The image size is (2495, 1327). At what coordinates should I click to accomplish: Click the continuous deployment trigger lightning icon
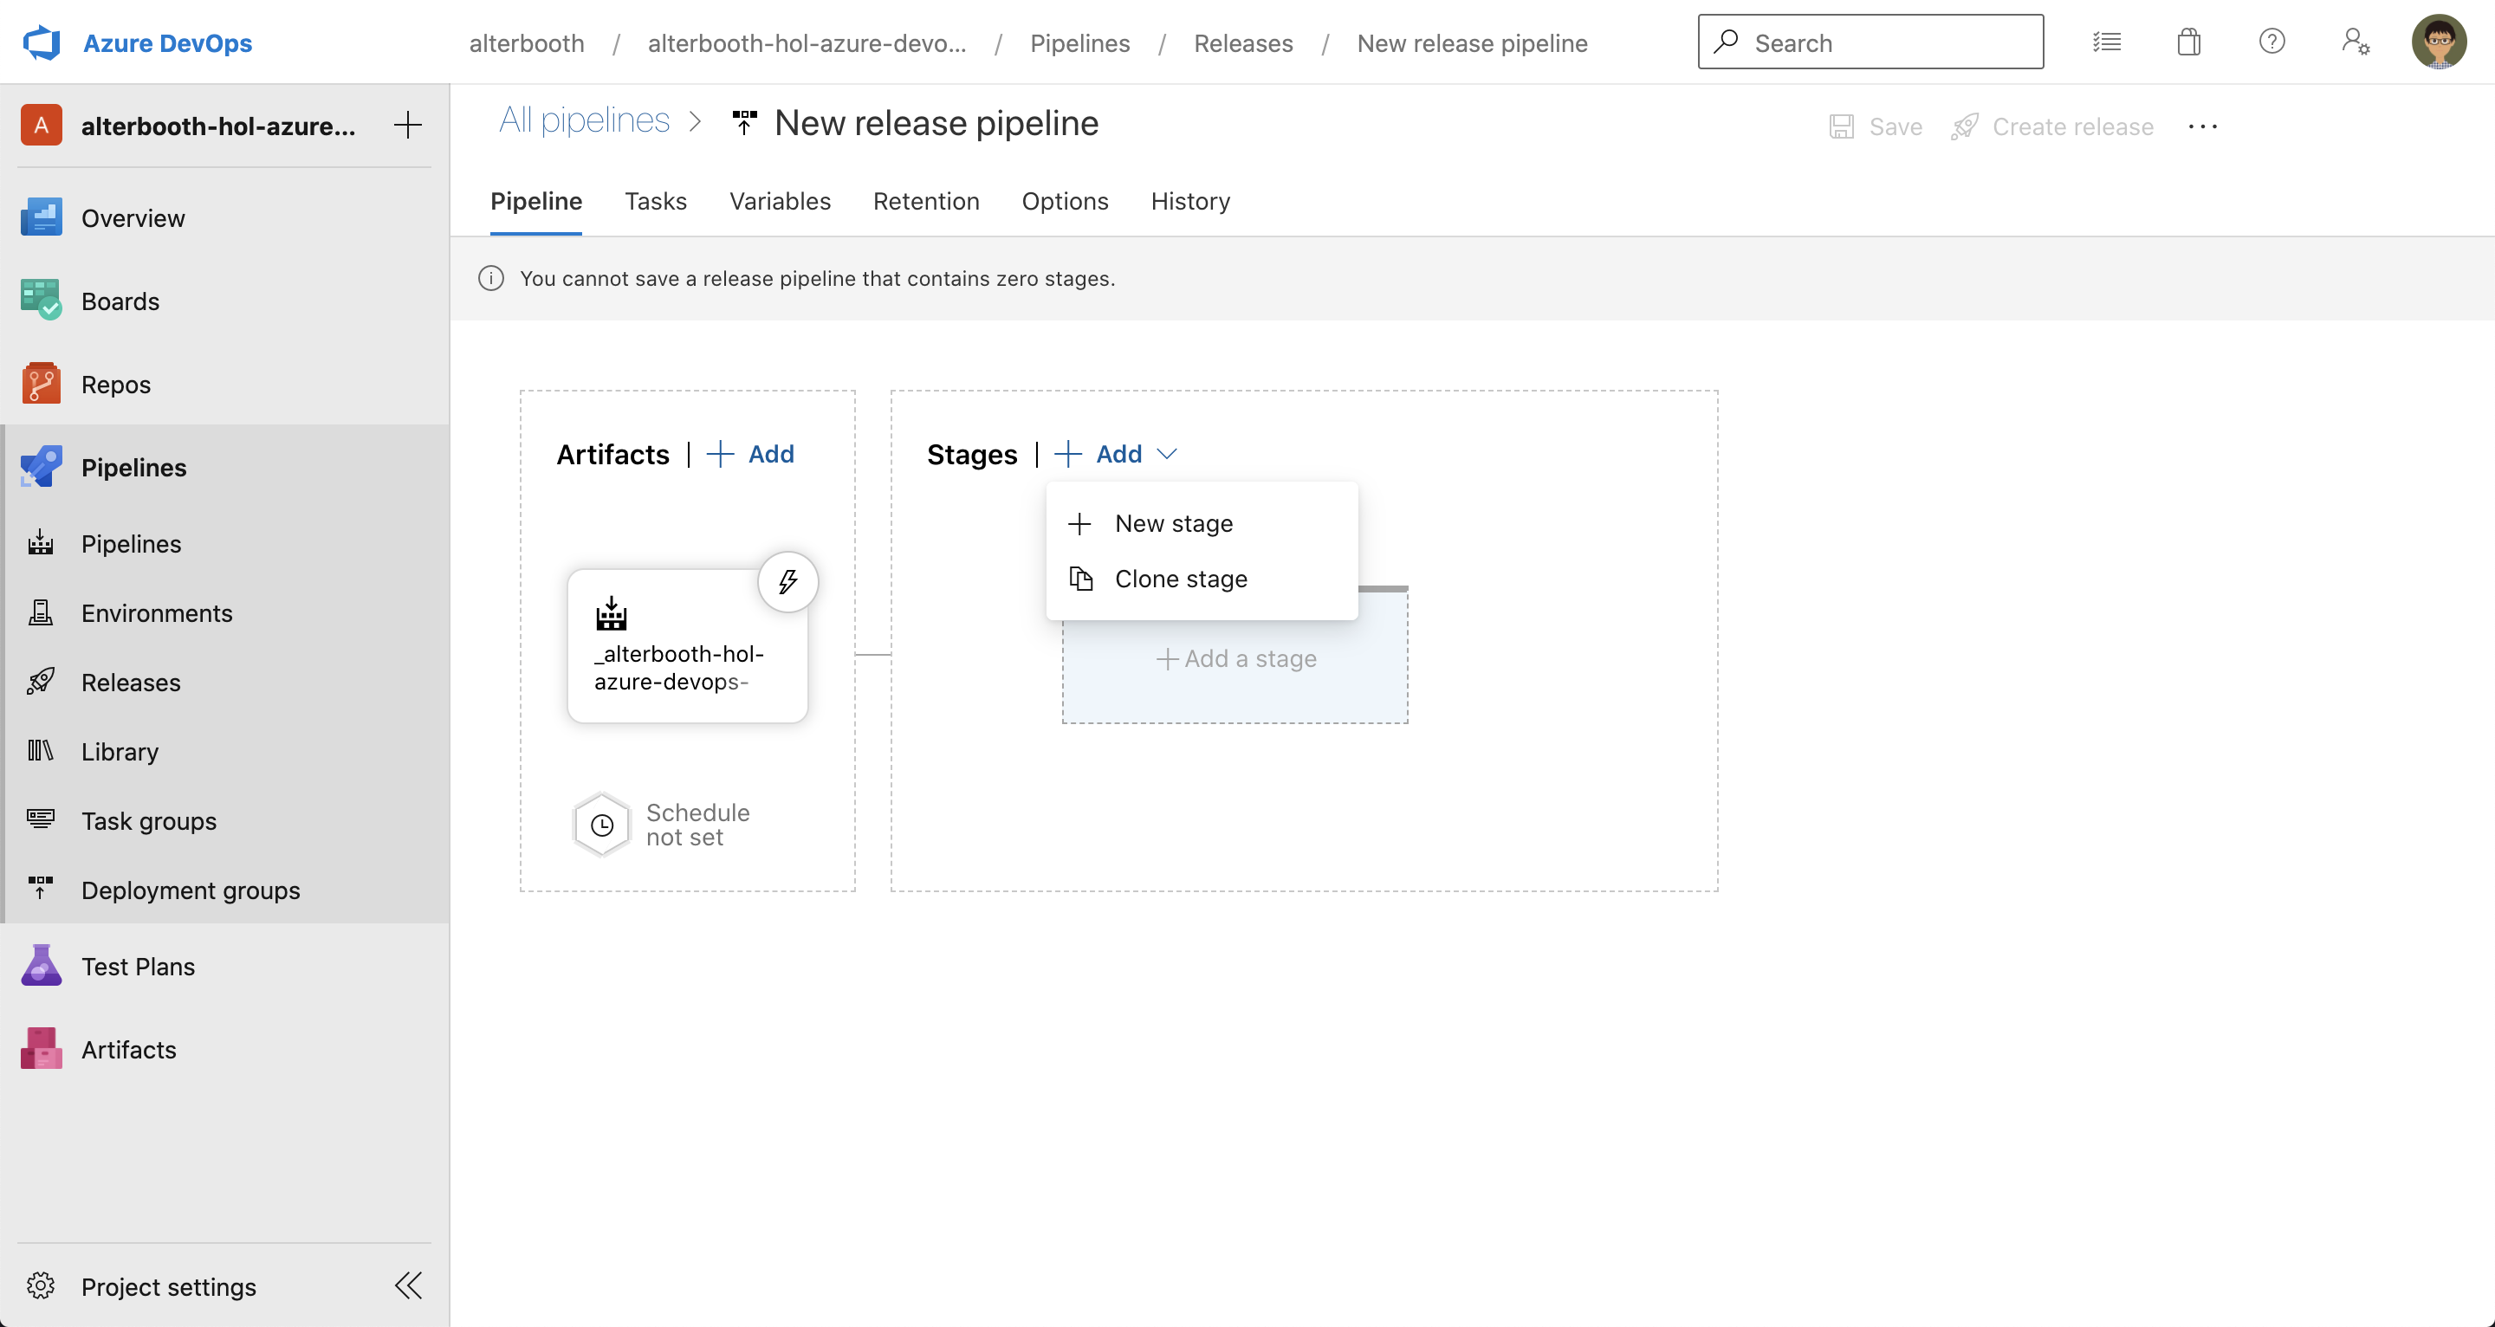pyautogui.click(x=787, y=582)
